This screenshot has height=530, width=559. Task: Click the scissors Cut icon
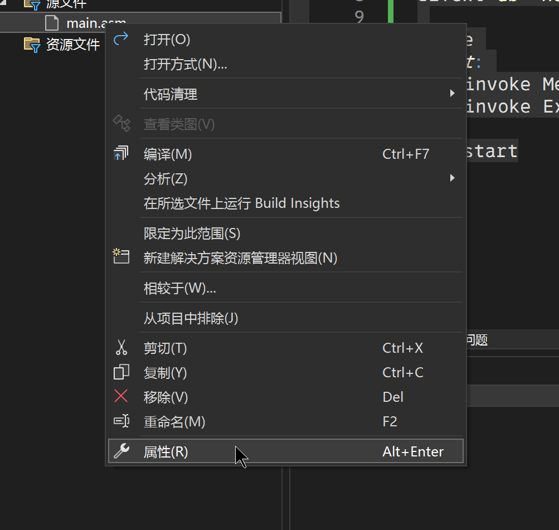pos(121,348)
